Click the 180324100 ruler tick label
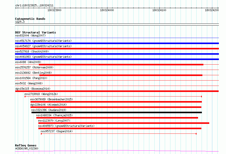The image size is (226, 154). [159, 10]
